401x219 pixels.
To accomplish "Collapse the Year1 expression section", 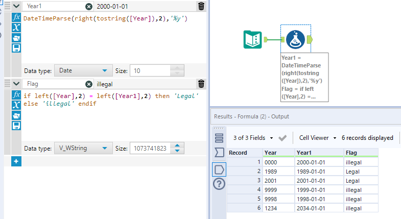I will (16, 6).
